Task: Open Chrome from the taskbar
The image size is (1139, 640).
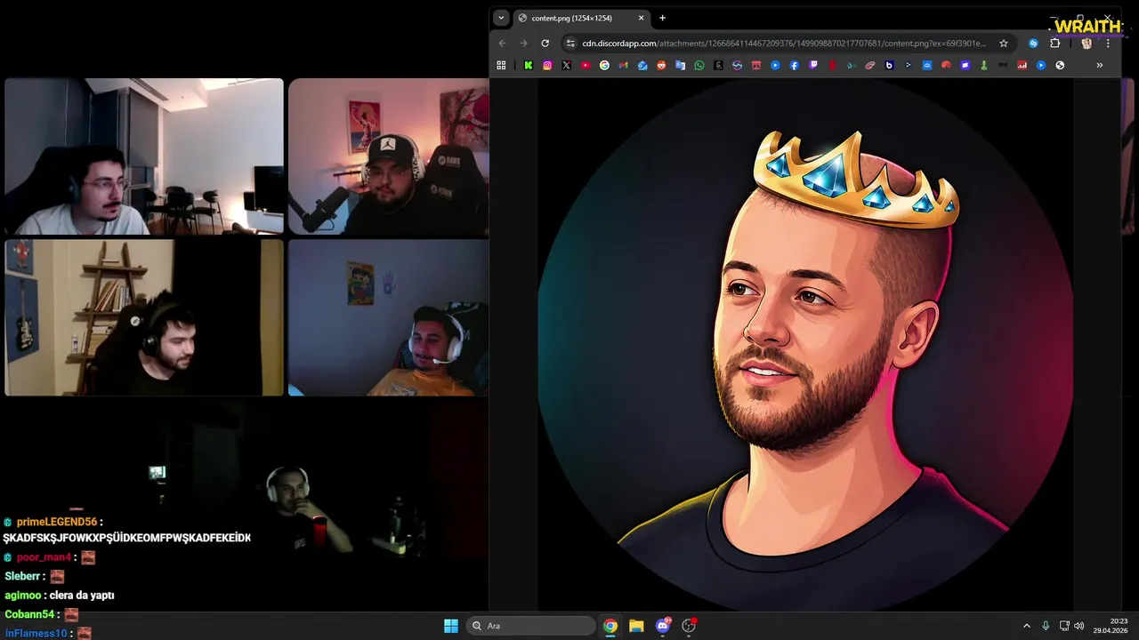Action: 610,626
